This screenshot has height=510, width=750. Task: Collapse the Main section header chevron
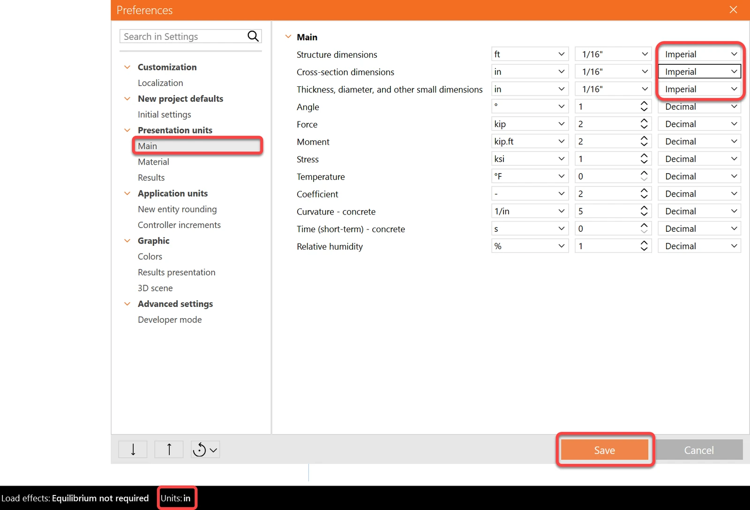point(288,37)
